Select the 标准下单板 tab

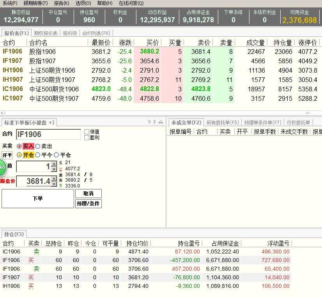tap(29, 123)
